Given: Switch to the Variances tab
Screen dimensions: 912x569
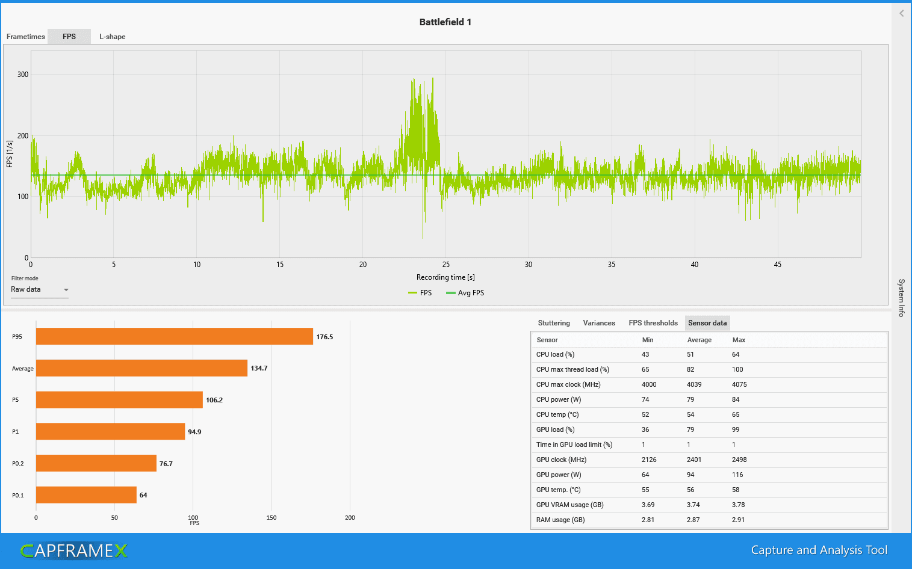Looking at the screenshot, I should tap(599, 323).
